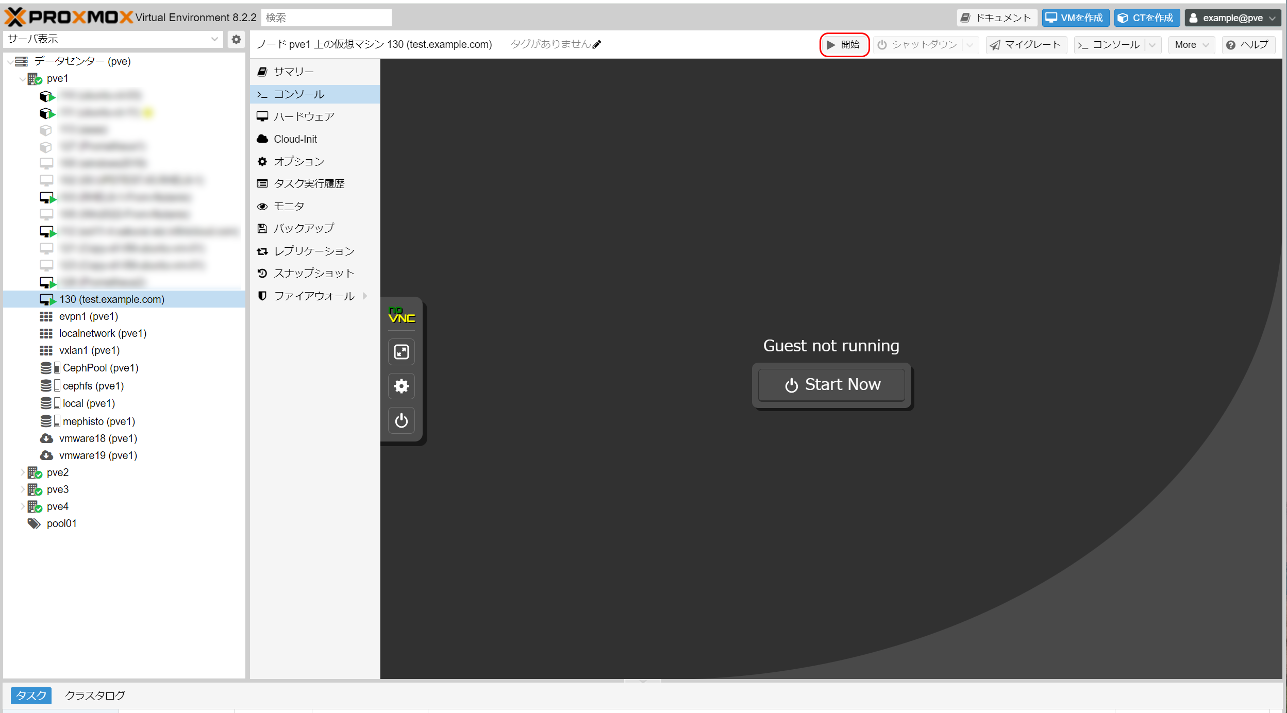Image resolution: width=1287 pixels, height=713 pixels.
Task: Expand the pve2 node
Action: (22, 472)
